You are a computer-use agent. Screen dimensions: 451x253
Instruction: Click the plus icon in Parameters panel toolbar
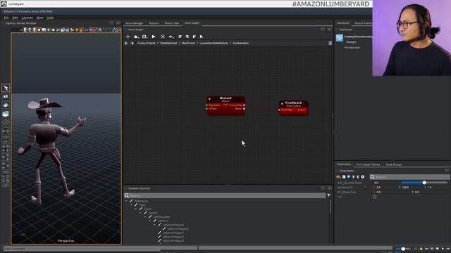(x=338, y=176)
